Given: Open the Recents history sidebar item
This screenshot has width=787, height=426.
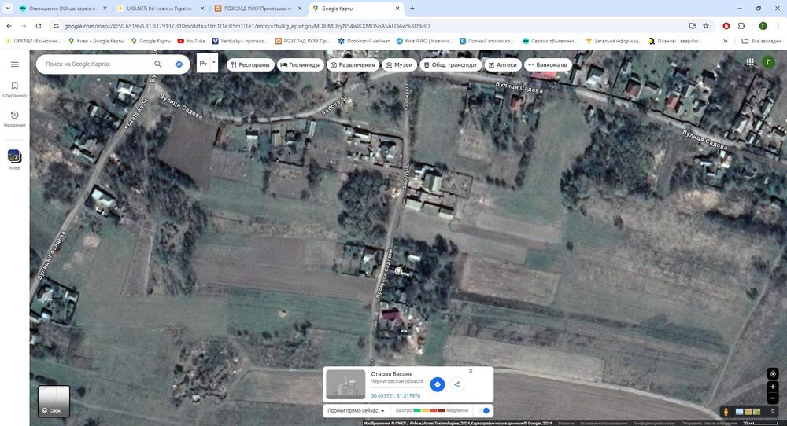Looking at the screenshot, I should [x=14, y=119].
